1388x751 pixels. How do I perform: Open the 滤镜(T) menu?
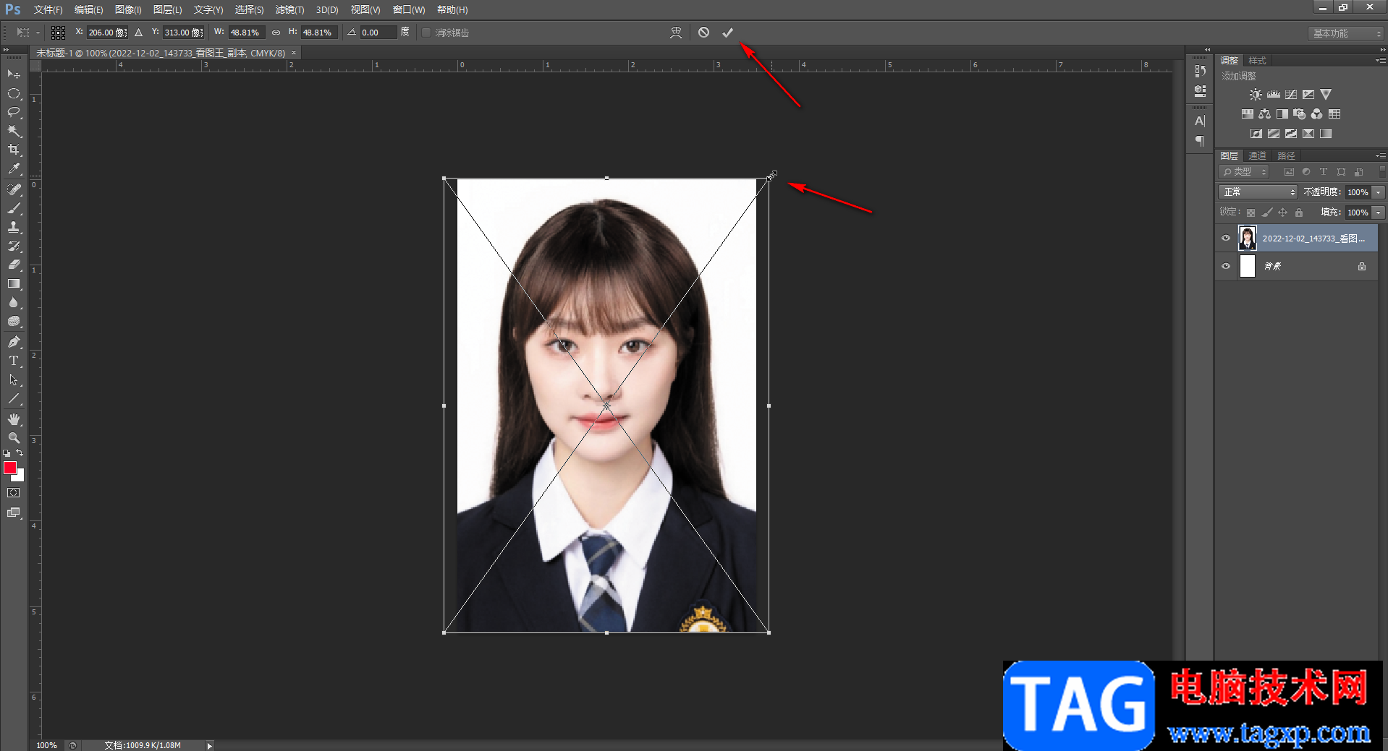289,10
